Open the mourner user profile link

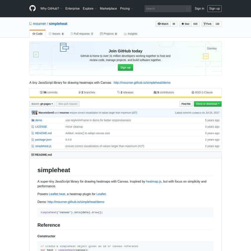click(x=39, y=24)
